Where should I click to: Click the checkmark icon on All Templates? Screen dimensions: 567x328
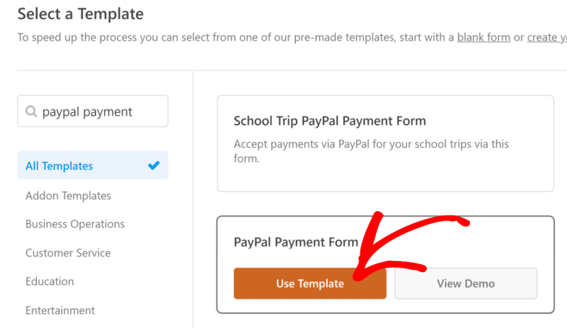[154, 164]
